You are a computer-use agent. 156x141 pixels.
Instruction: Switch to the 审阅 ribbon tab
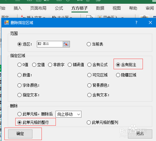150,8
